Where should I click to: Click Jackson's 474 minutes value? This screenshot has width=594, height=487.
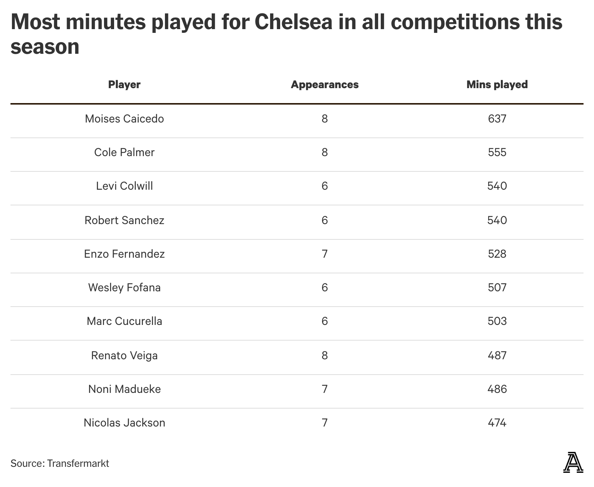tap(497, 423)
